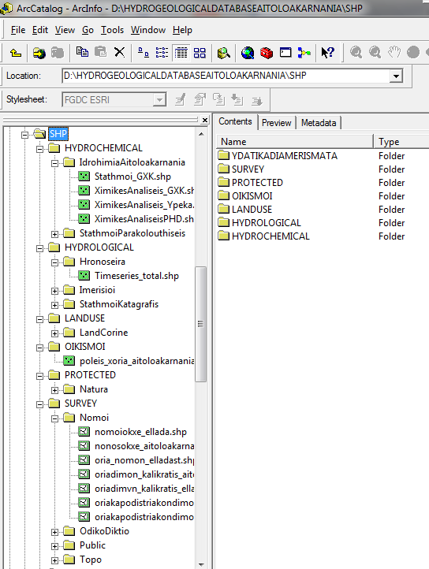Click the Edit Metadata icon
Image resolution: width=429 pixels, height=569 pixels.
pos(181,99)
